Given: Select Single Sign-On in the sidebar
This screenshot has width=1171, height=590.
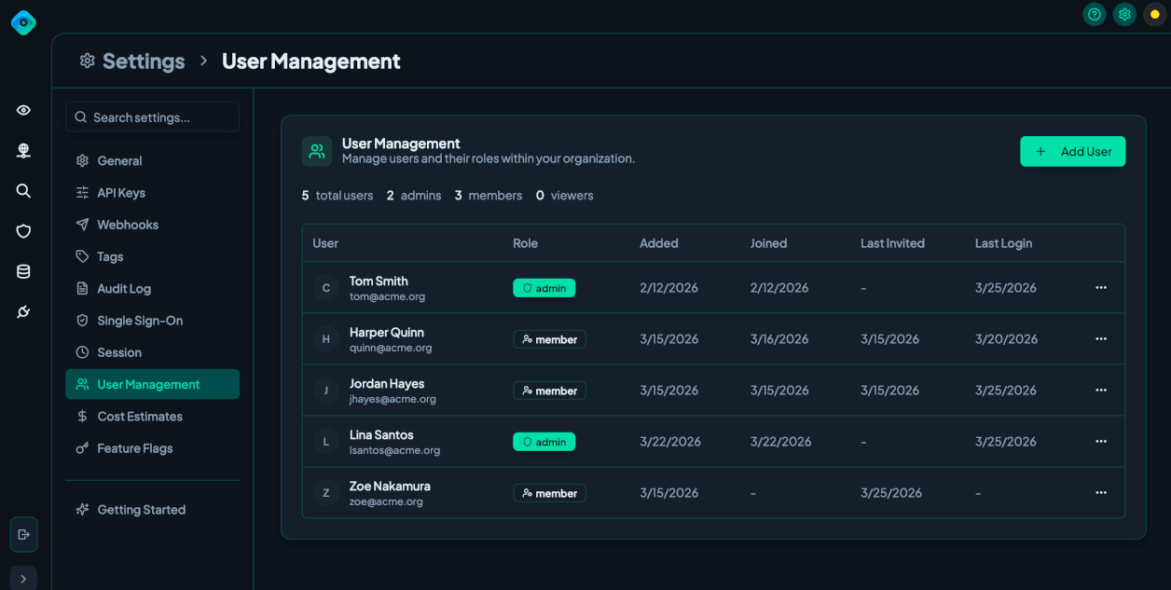Looking at the screenshot, I should [x=140, y=321].
